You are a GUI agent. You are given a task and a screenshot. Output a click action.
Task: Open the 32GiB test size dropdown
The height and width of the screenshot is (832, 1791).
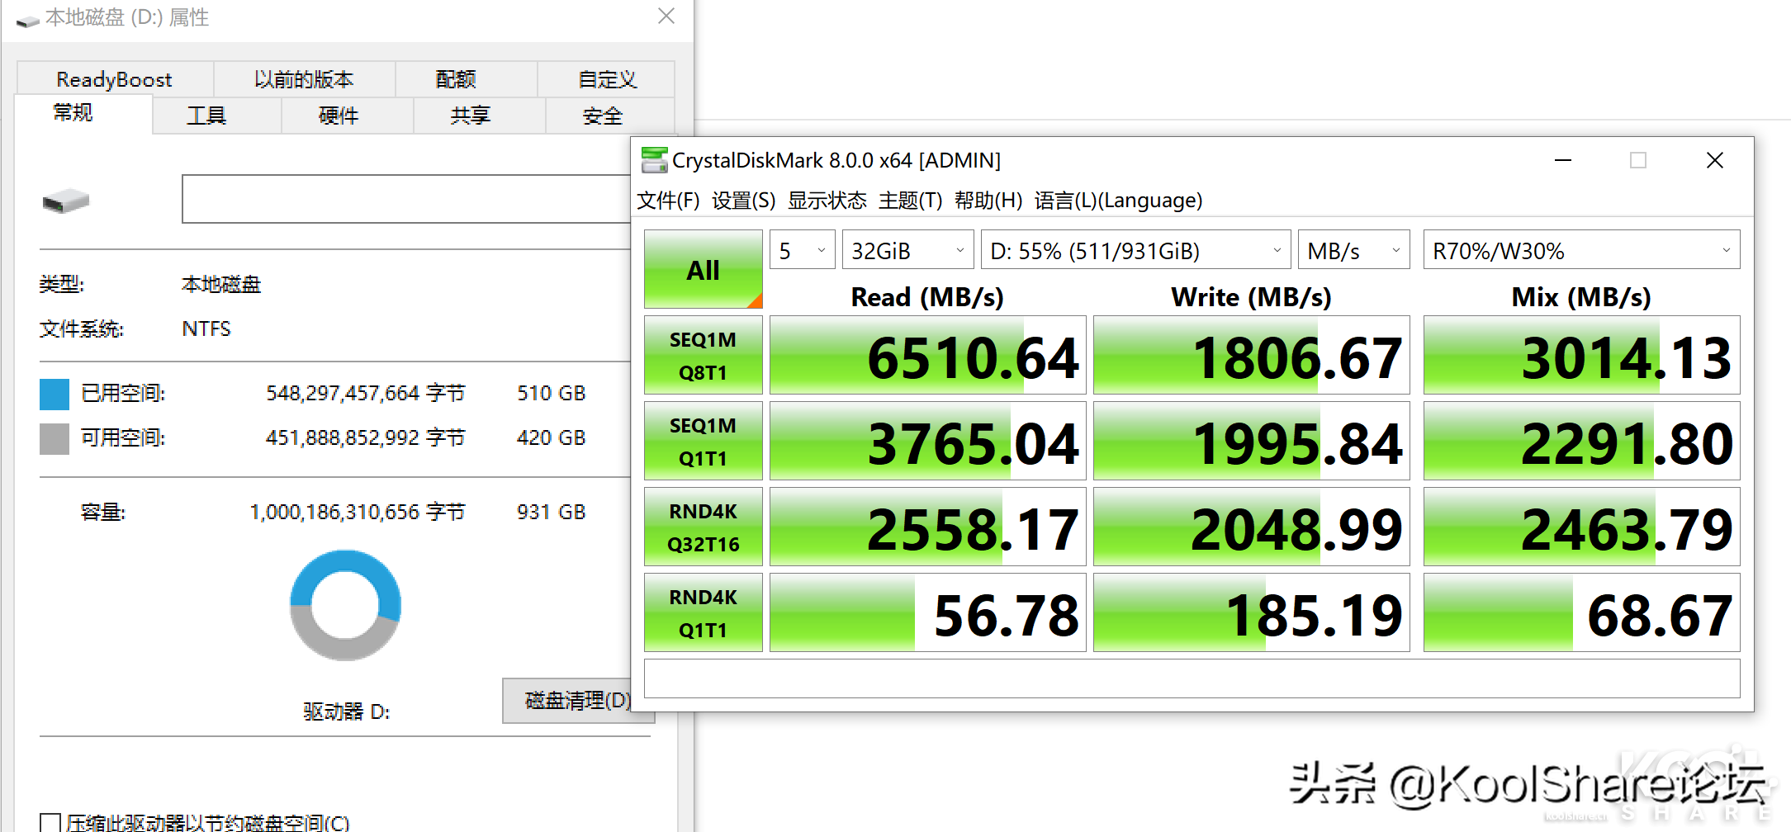pos(907,250)
